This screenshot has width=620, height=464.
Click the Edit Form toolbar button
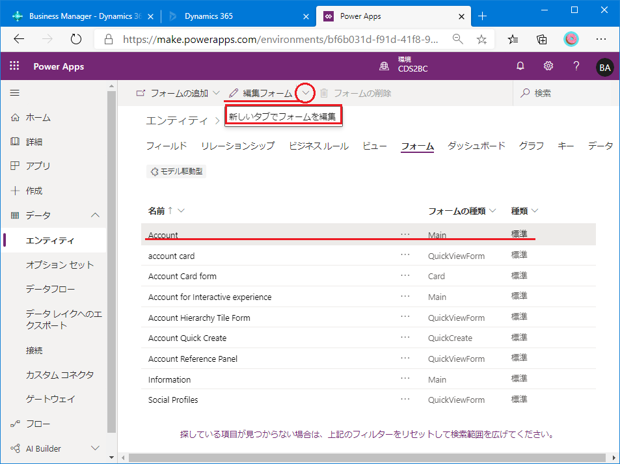(261, 93)
